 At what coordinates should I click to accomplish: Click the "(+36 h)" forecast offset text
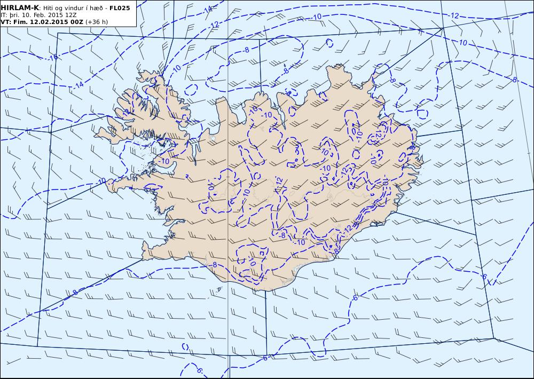pyautogui.click(x=96, y=22)
